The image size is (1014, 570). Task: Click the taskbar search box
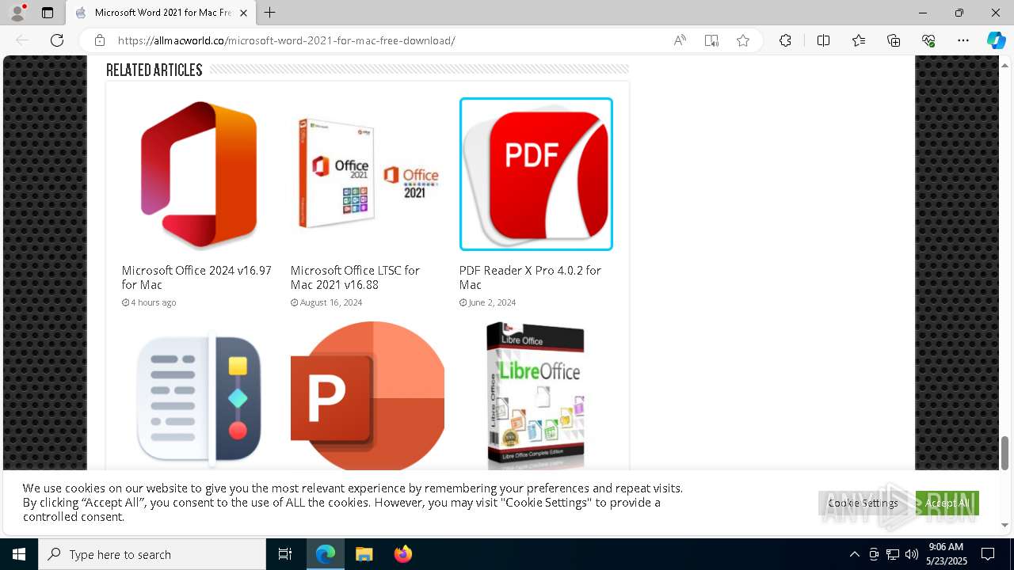click(x=152, y=554)
